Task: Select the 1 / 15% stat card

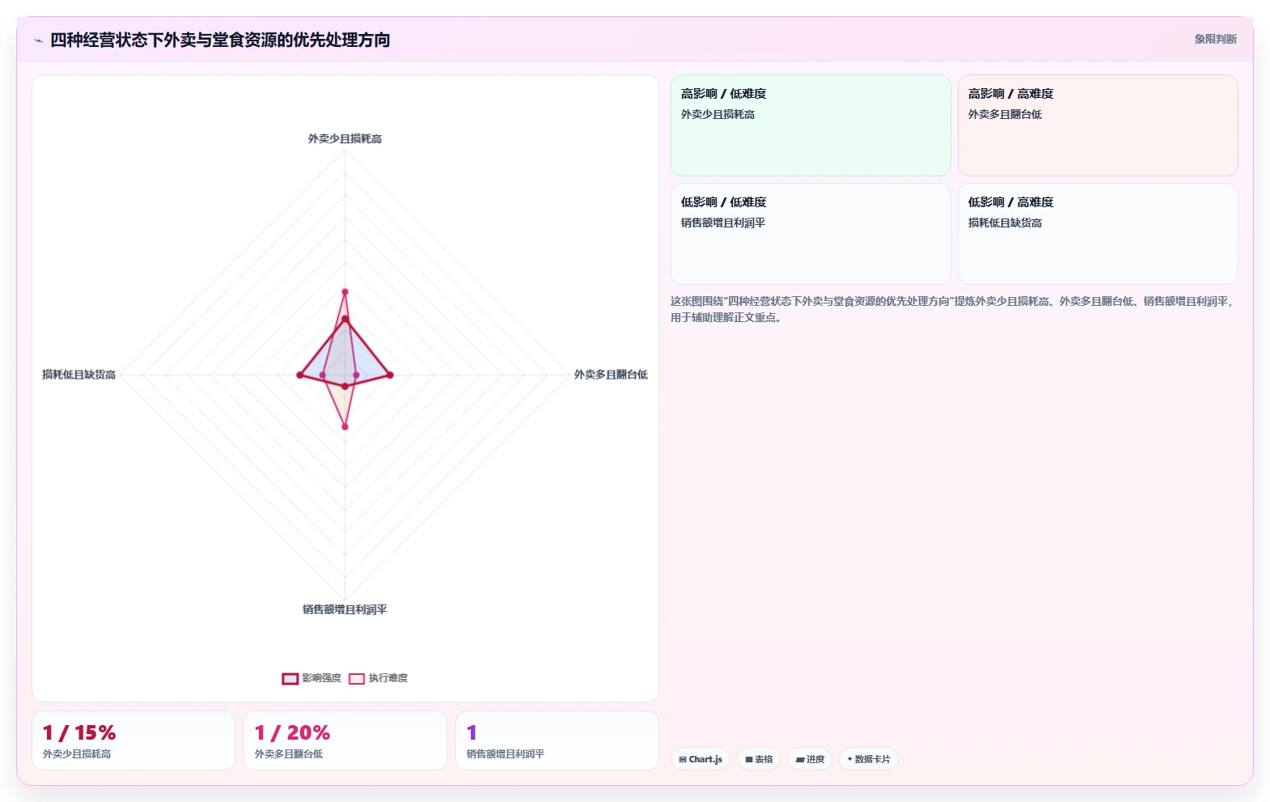Action: [133, 740]
